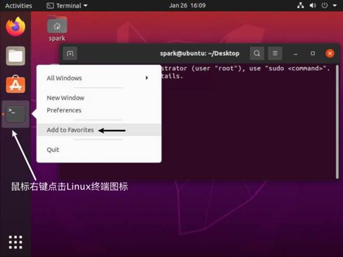The image size is (343, 257).
Task: Open network status icon in top bar
Action: click(301, 5)
